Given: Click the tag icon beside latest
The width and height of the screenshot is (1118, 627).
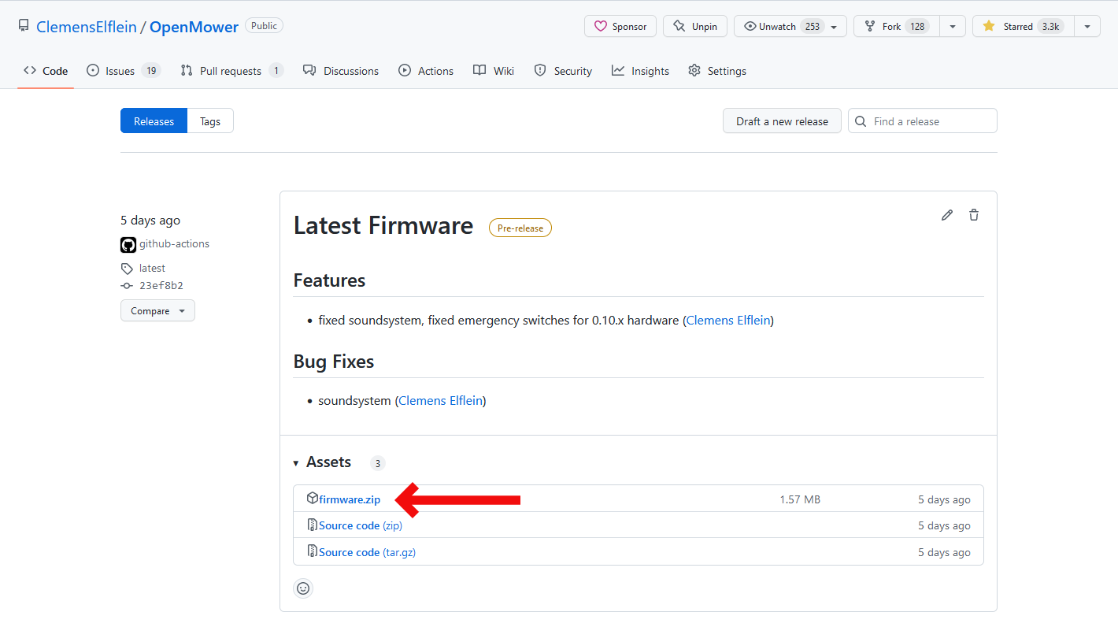Looking at the screenshot, I should (x=127, y=268).
